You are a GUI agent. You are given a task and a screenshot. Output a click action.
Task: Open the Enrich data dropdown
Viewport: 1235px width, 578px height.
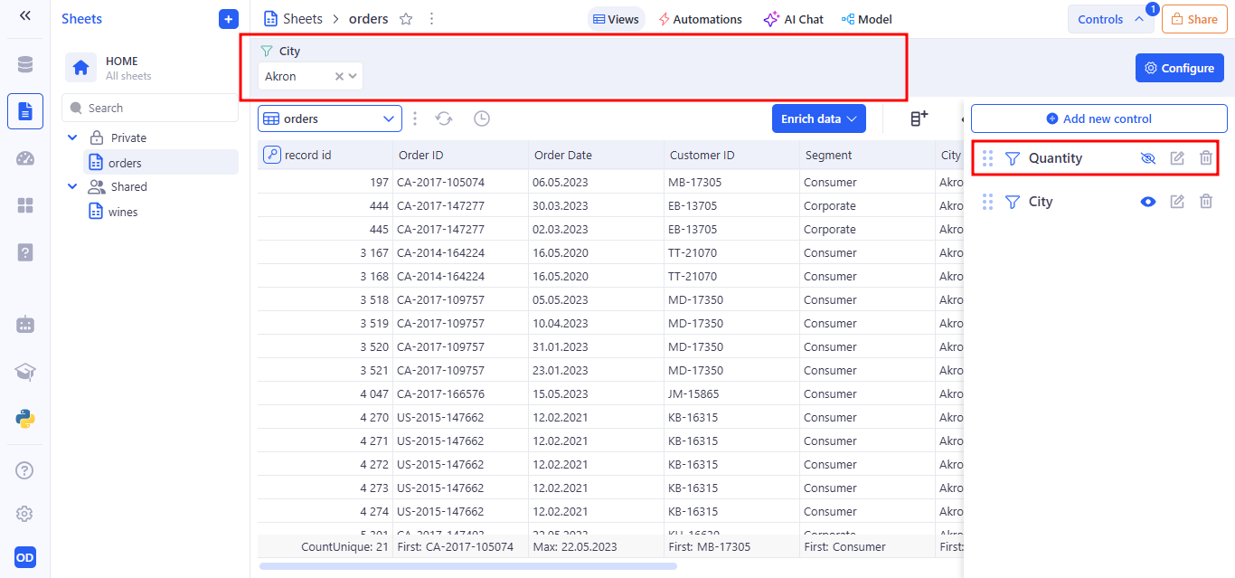(818, 118)
